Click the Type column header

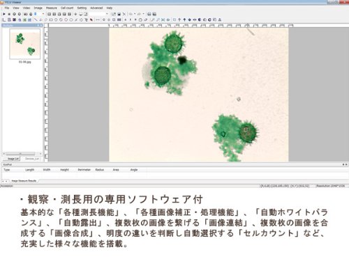(x=7, y=170)
